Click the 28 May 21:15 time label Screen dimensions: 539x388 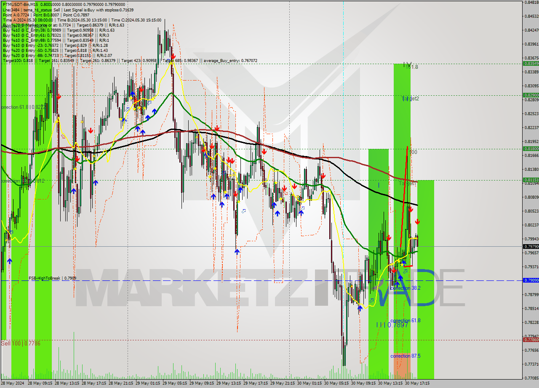pyautogui.click(x=121, y=383)
